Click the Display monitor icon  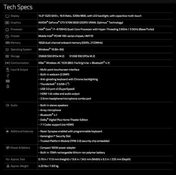[7, 16]
